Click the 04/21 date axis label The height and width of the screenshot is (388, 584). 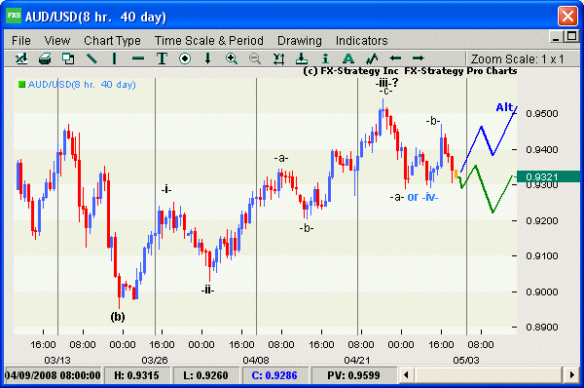tap(357, 360)
